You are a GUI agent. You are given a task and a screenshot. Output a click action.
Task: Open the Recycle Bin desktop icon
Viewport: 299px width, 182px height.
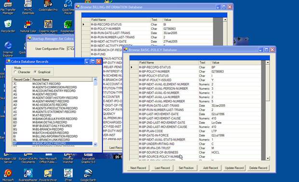(x=8, y=26)
